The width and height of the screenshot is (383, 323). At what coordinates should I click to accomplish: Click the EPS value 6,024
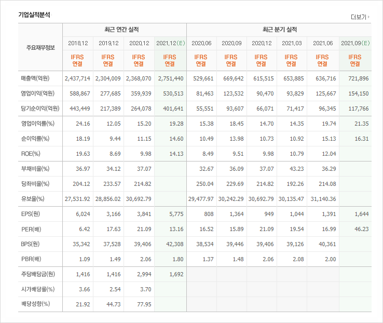[83, 214]
